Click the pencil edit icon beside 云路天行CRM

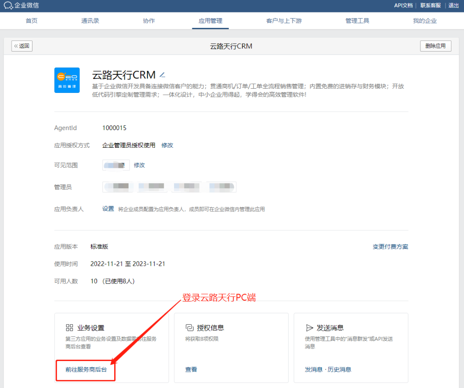tap(162, 75)
